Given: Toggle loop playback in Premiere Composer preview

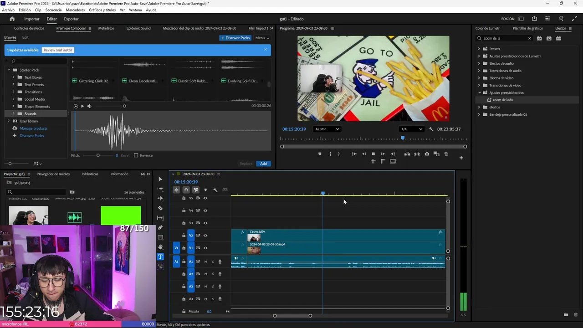Looking at the screenshot, I should [x=76, y=106].
